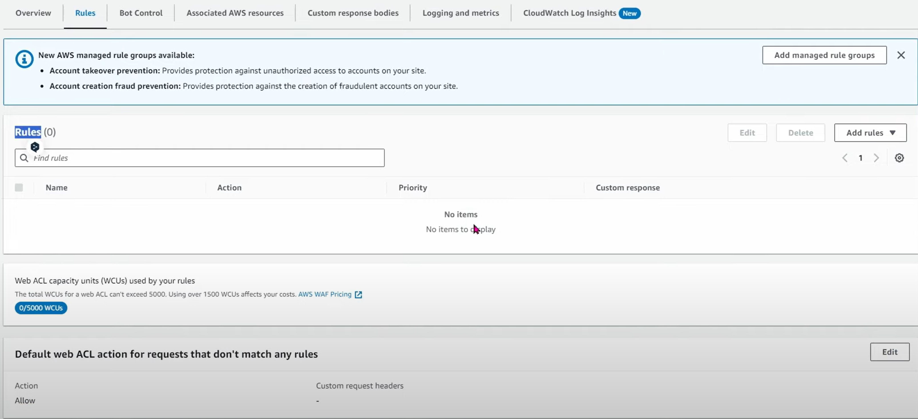Sort rules by the Priority column header
Image resolution: width=918 pixels, height=419 pixels.
click(413, 188)
